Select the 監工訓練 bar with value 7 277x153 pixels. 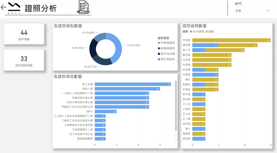point(133,84)
